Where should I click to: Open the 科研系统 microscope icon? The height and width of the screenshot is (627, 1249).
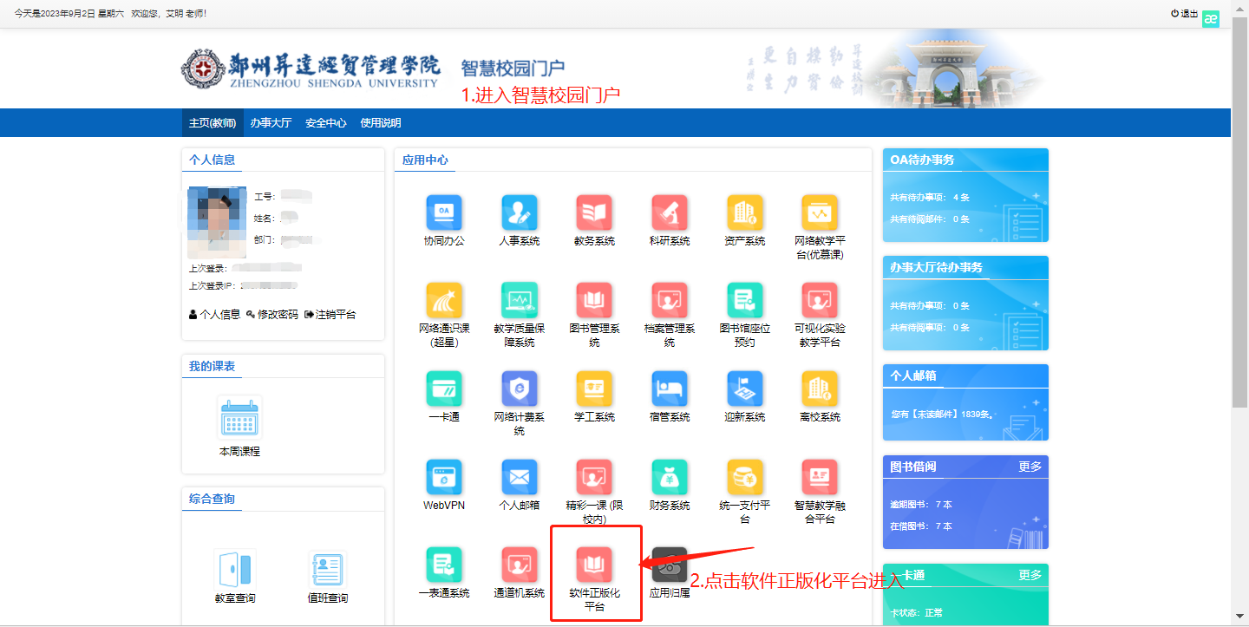(x=670, y=212)
